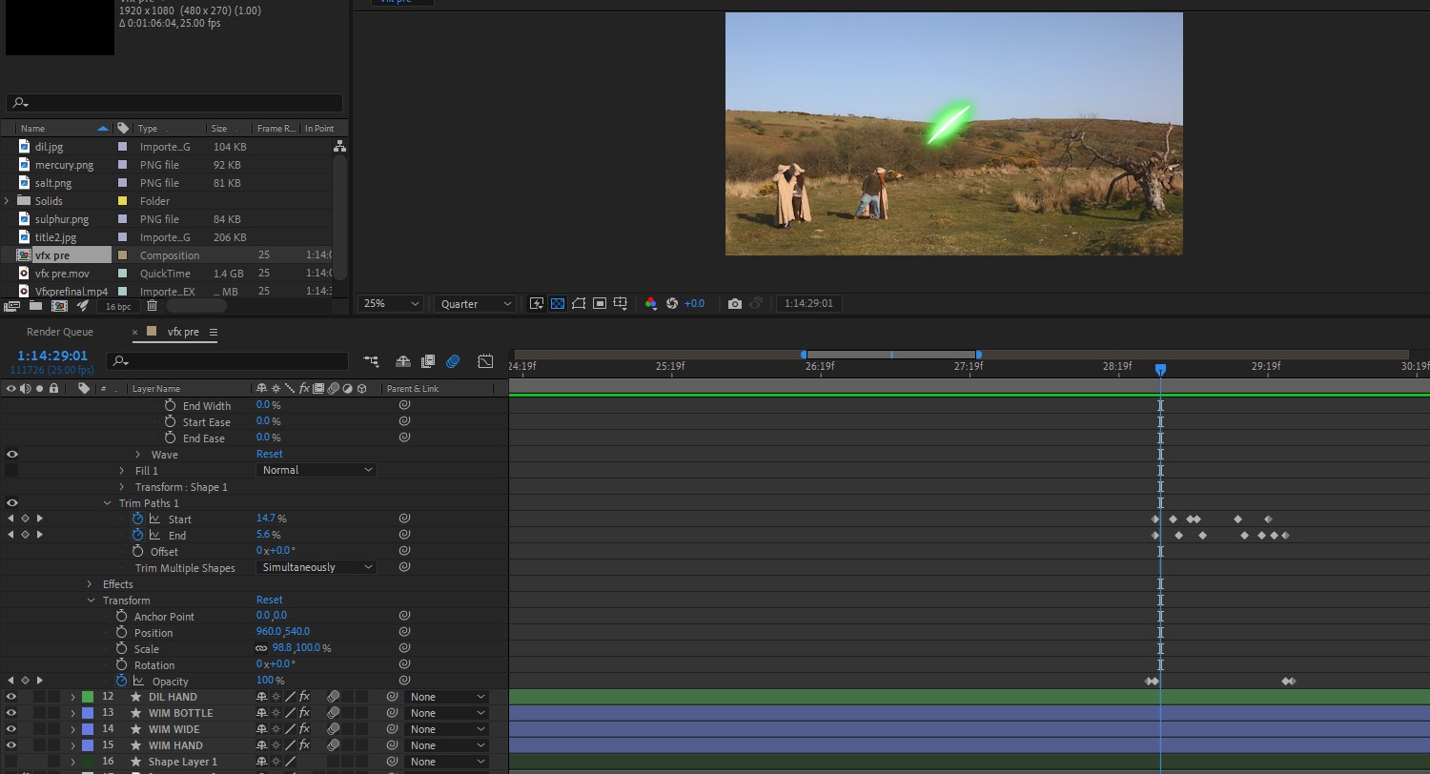Collapse the Transform group
The height and width of the screenshot is (774, 1430).
[91, 601]
